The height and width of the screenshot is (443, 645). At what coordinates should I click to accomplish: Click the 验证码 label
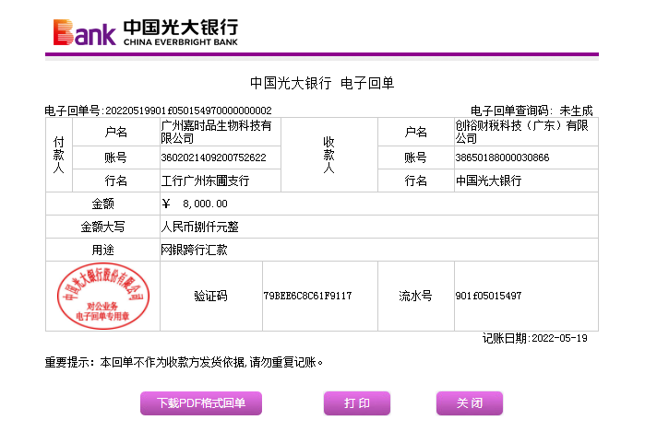point(210,296)
